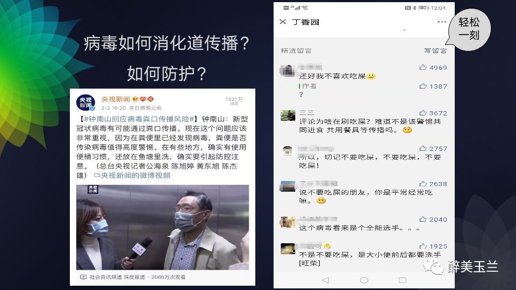516x290 pixels.
Task: Like the comment with 2638 likes
Action: [x=423, y=184]
